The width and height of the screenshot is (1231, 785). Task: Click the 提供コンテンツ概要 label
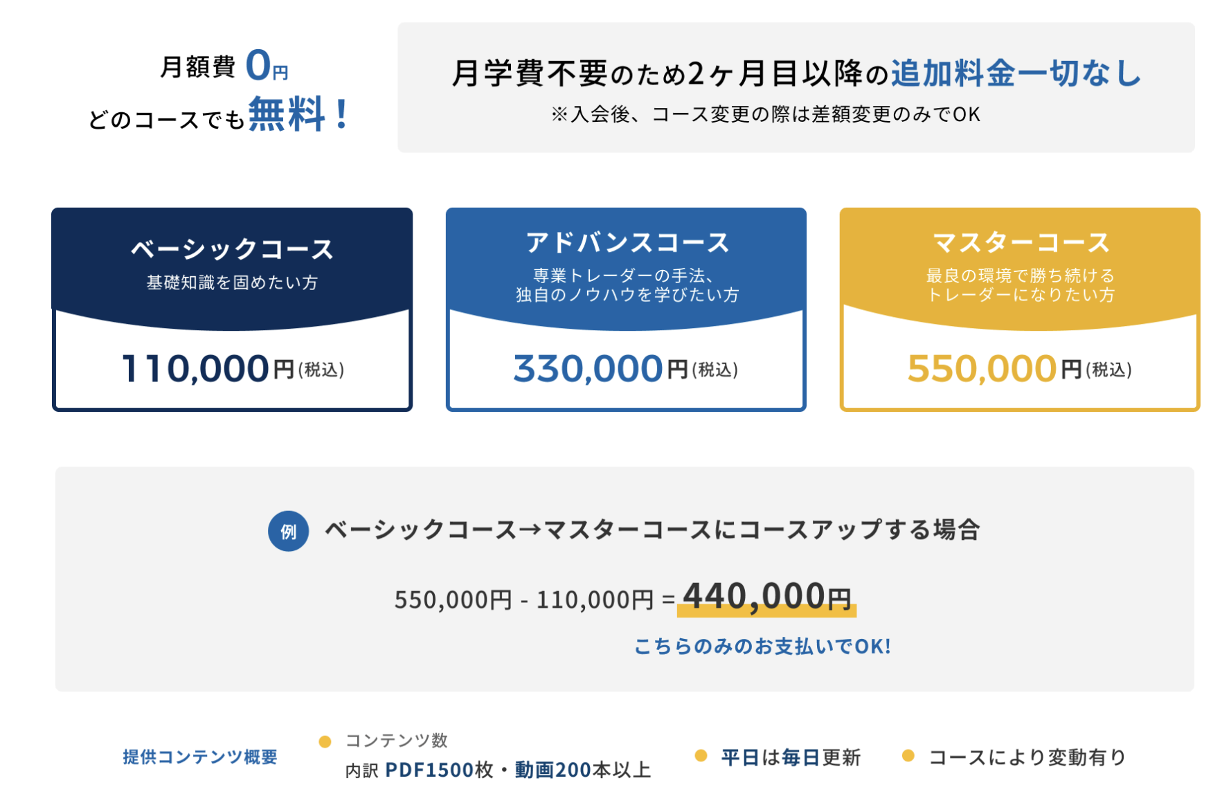click(x=200, y=757)
